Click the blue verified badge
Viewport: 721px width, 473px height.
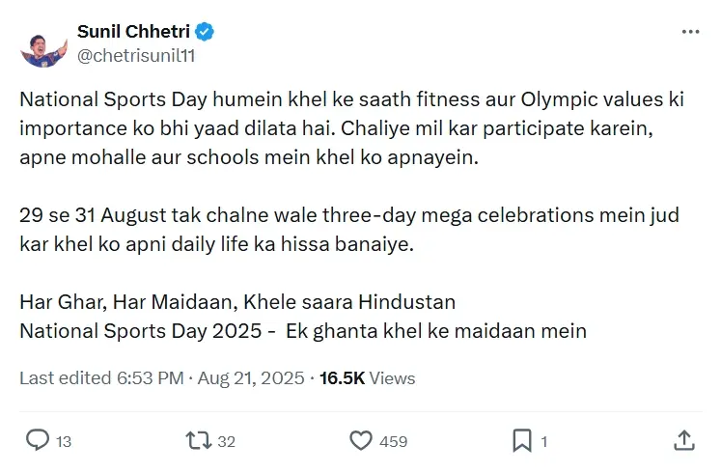(205, 32)
